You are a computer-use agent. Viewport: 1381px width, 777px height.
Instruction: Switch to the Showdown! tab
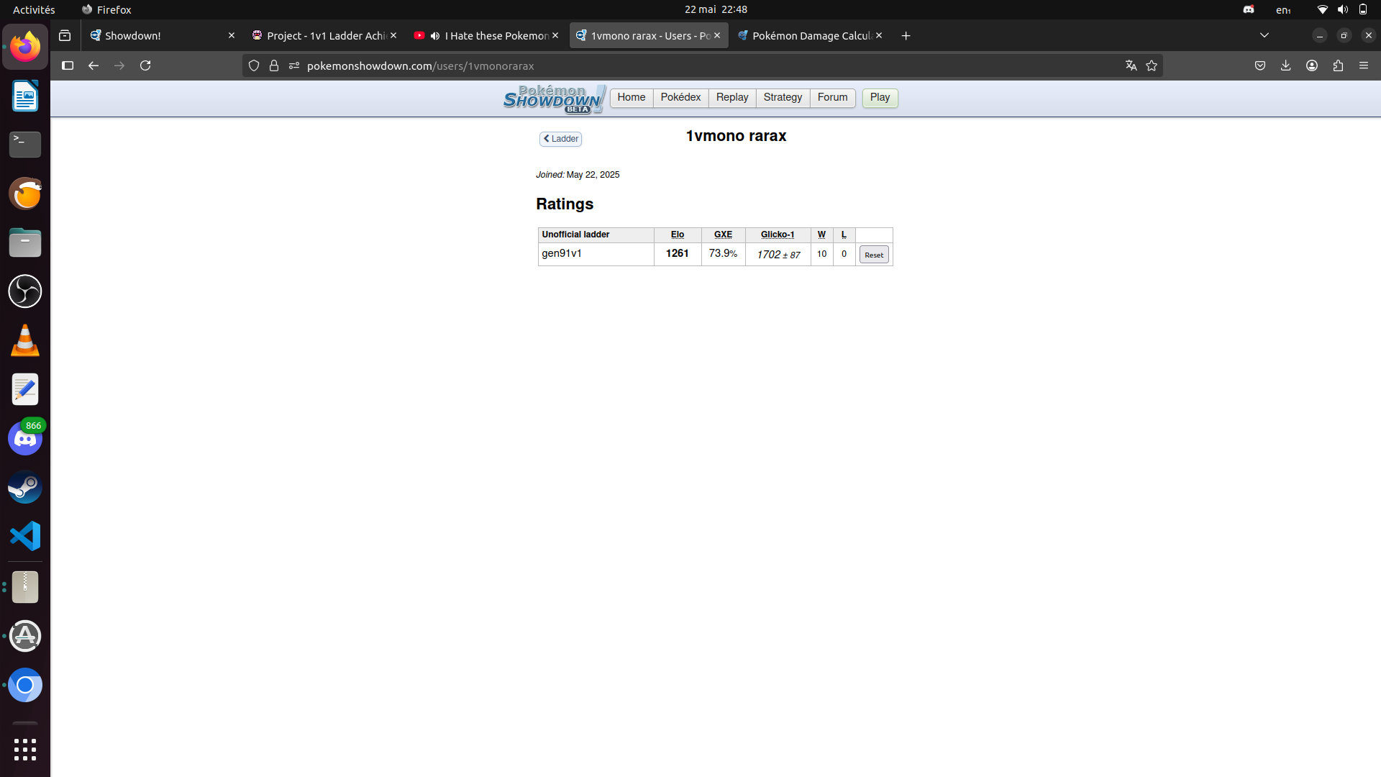pyautogui.click(x=163, y=35)
